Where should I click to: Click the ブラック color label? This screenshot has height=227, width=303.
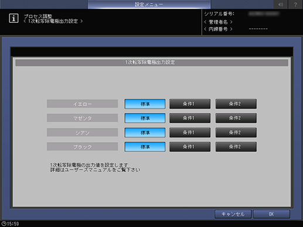pyautogui.click(x=82, y=147)
